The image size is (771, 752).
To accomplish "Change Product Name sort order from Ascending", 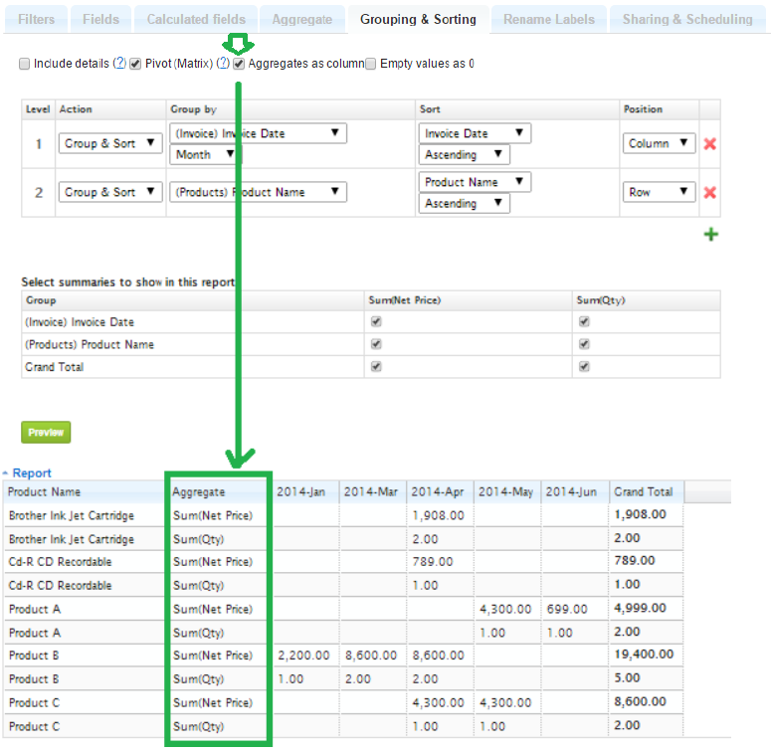I will coord(467,203).
